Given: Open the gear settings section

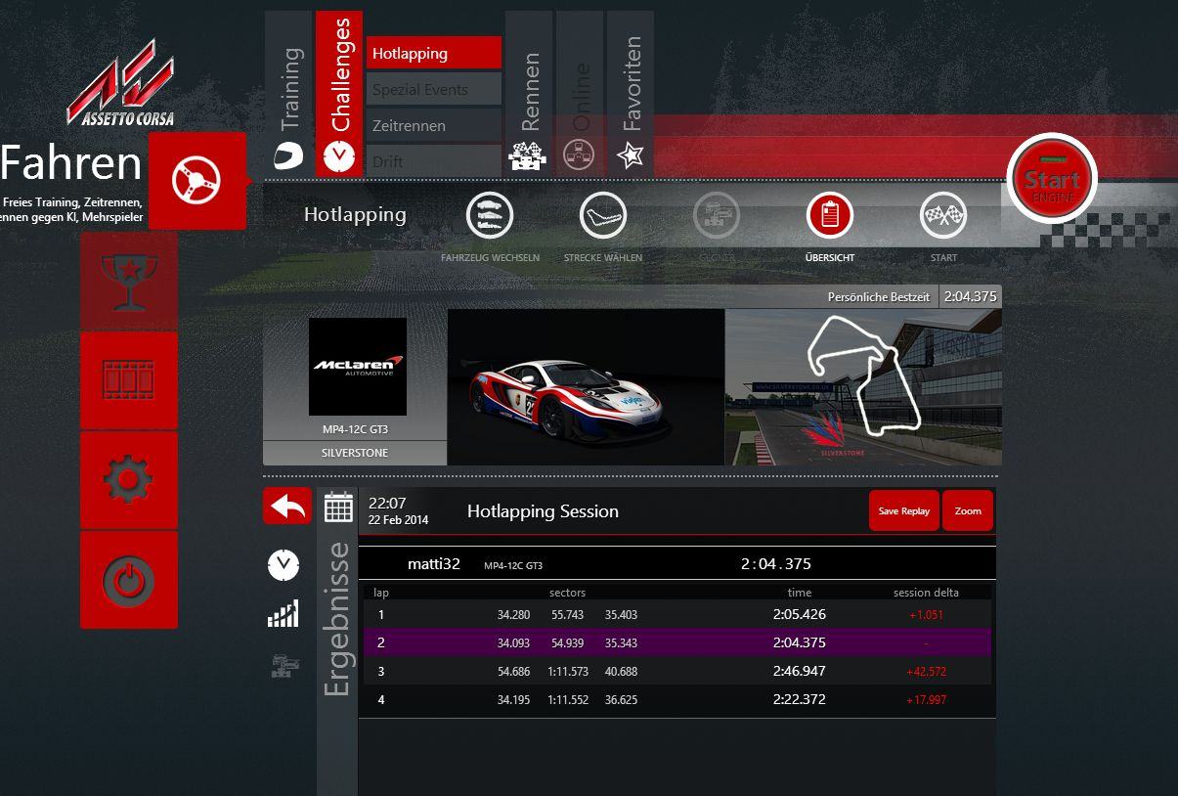Looking at the screenshot, I should coord(129,479).
